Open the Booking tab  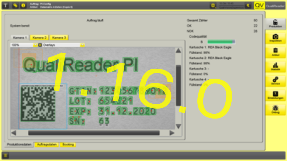pyautogui.click(x=68, y=144)
